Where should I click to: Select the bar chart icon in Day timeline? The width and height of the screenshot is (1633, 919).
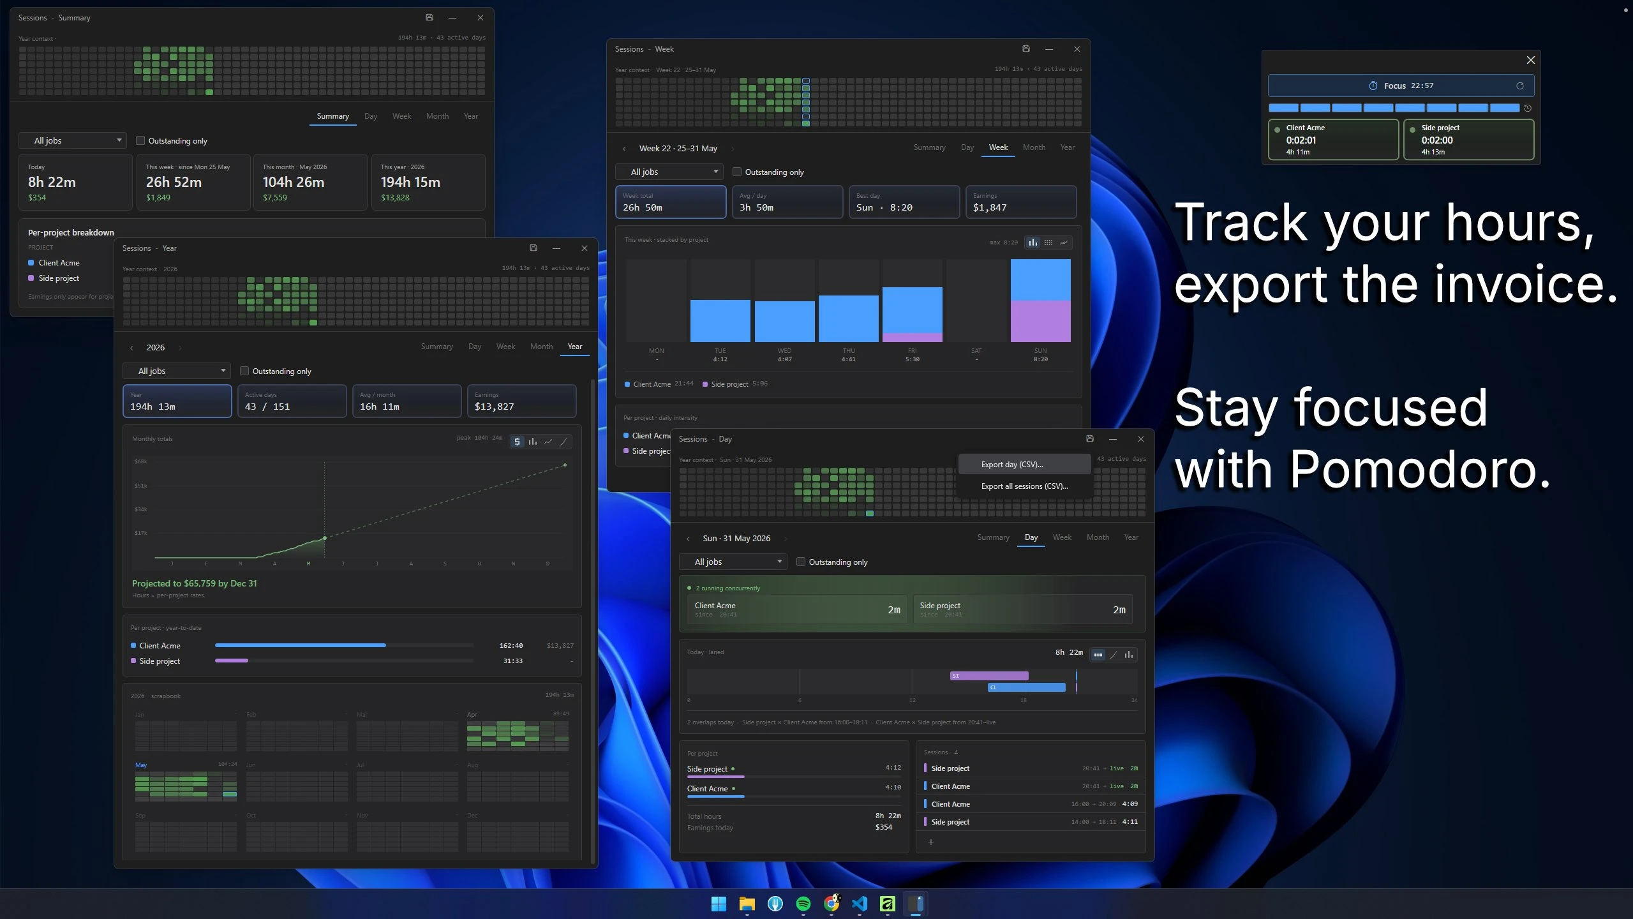[1129, 655]
